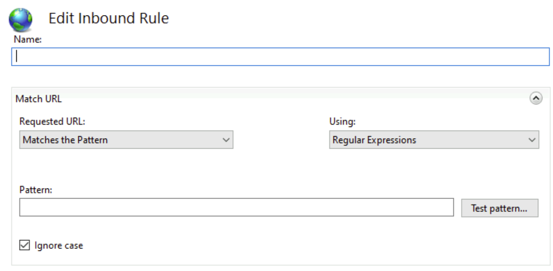This screenshot has width=553, height=271.
Task: Click the globe icon beside the title
Action: (x=20, y=19)
